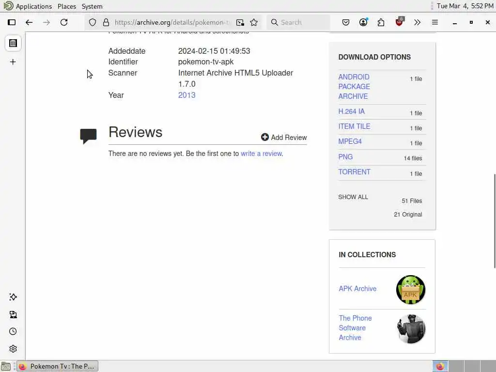The image size is (496, 372).
Task: Open the Firefox hamburger application menu
Action: (435, 22)
